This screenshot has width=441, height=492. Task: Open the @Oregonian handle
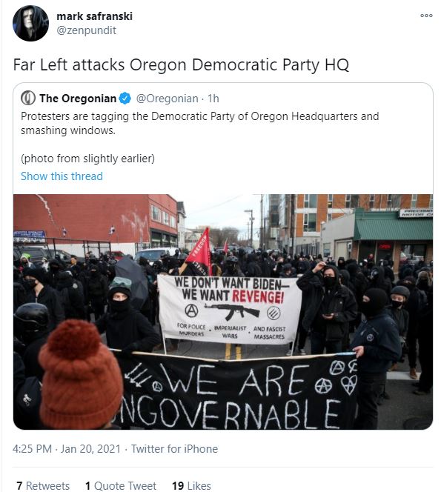click(x=167, y=99)
